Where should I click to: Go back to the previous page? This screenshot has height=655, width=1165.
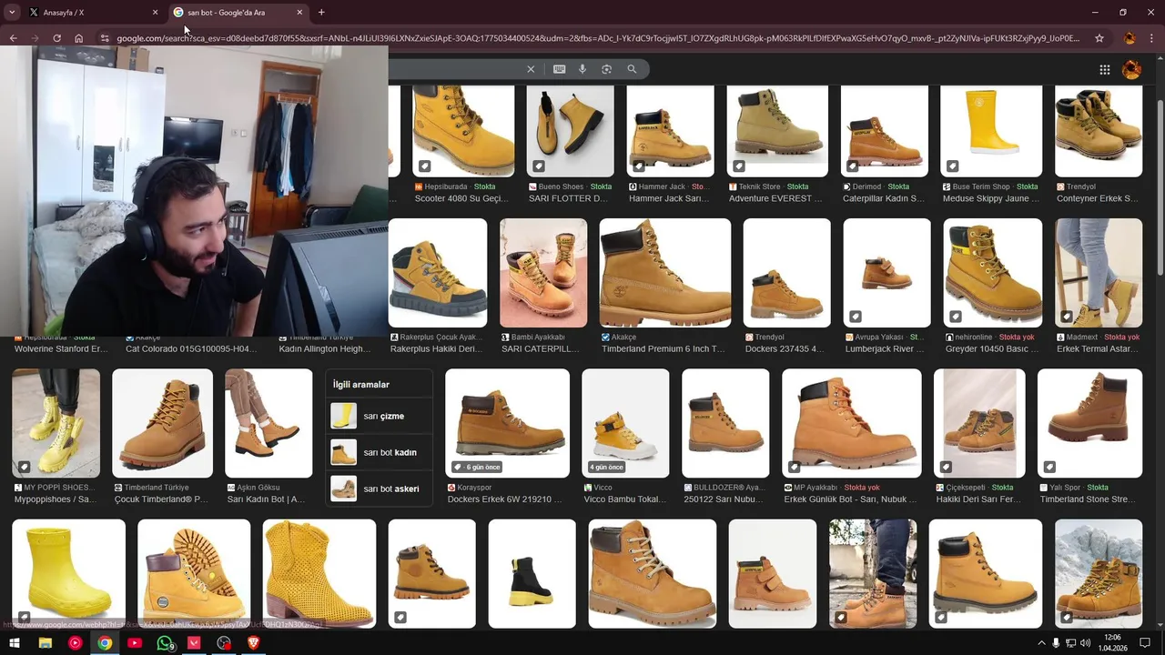click(13, 38)
